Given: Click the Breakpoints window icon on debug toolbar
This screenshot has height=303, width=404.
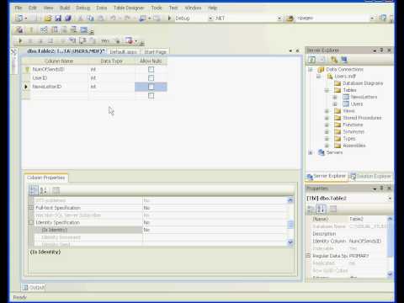Looking at the screenshot, I should tap(129, 41).
